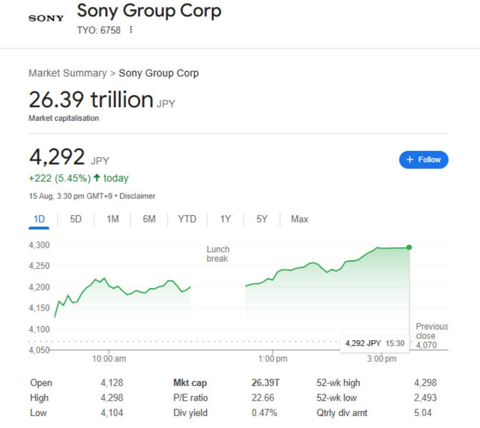Screen dimensions: 480x428
Task: Open the three-dot menu beside TYO: 6758
Action: point(131,30)
